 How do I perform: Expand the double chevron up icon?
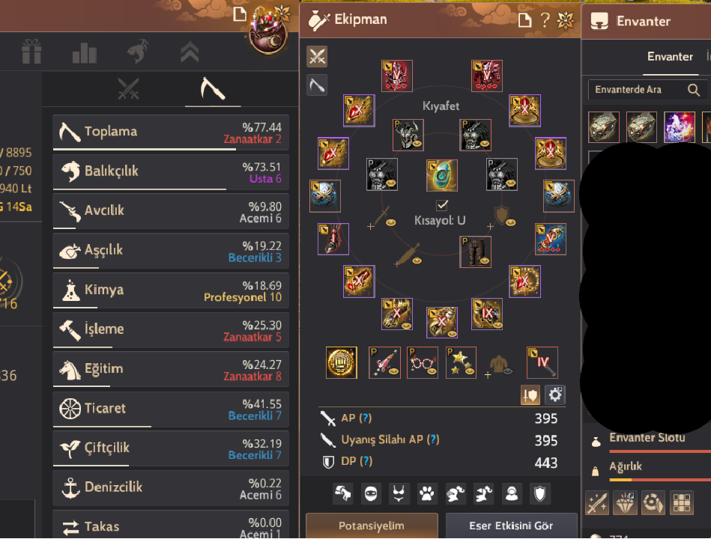point(190,52)
